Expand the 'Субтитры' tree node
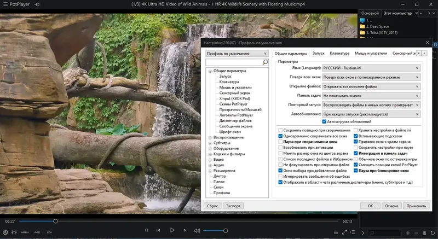Image resolution: width=438 pixels, height=239 pixels. (210, 143)
